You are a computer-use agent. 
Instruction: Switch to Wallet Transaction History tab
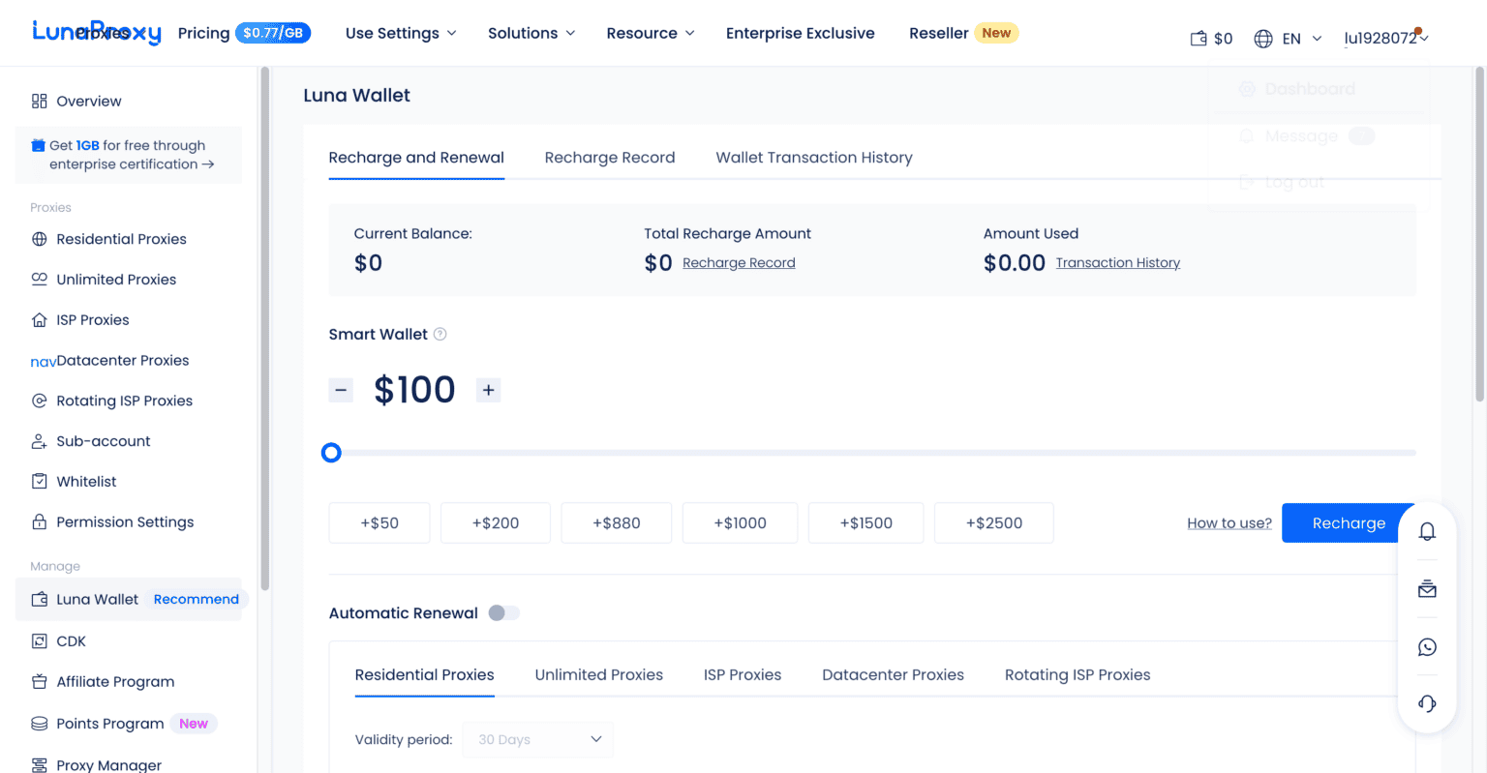pyautogui.click(x=813, y=157)
